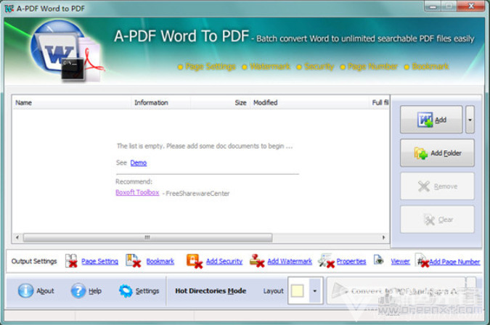490x325 pixels.
Task: Click the Bookmark banner item
Action: [x=427, y=67]
